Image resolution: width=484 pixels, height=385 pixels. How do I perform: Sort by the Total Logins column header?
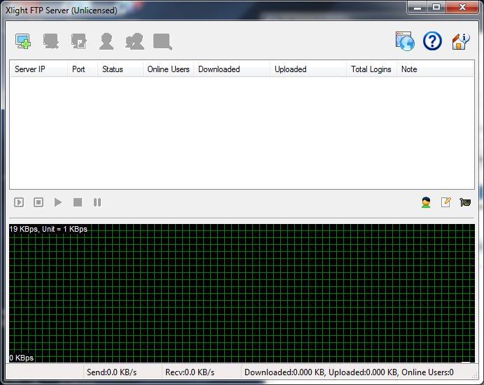tap(371, 69)
